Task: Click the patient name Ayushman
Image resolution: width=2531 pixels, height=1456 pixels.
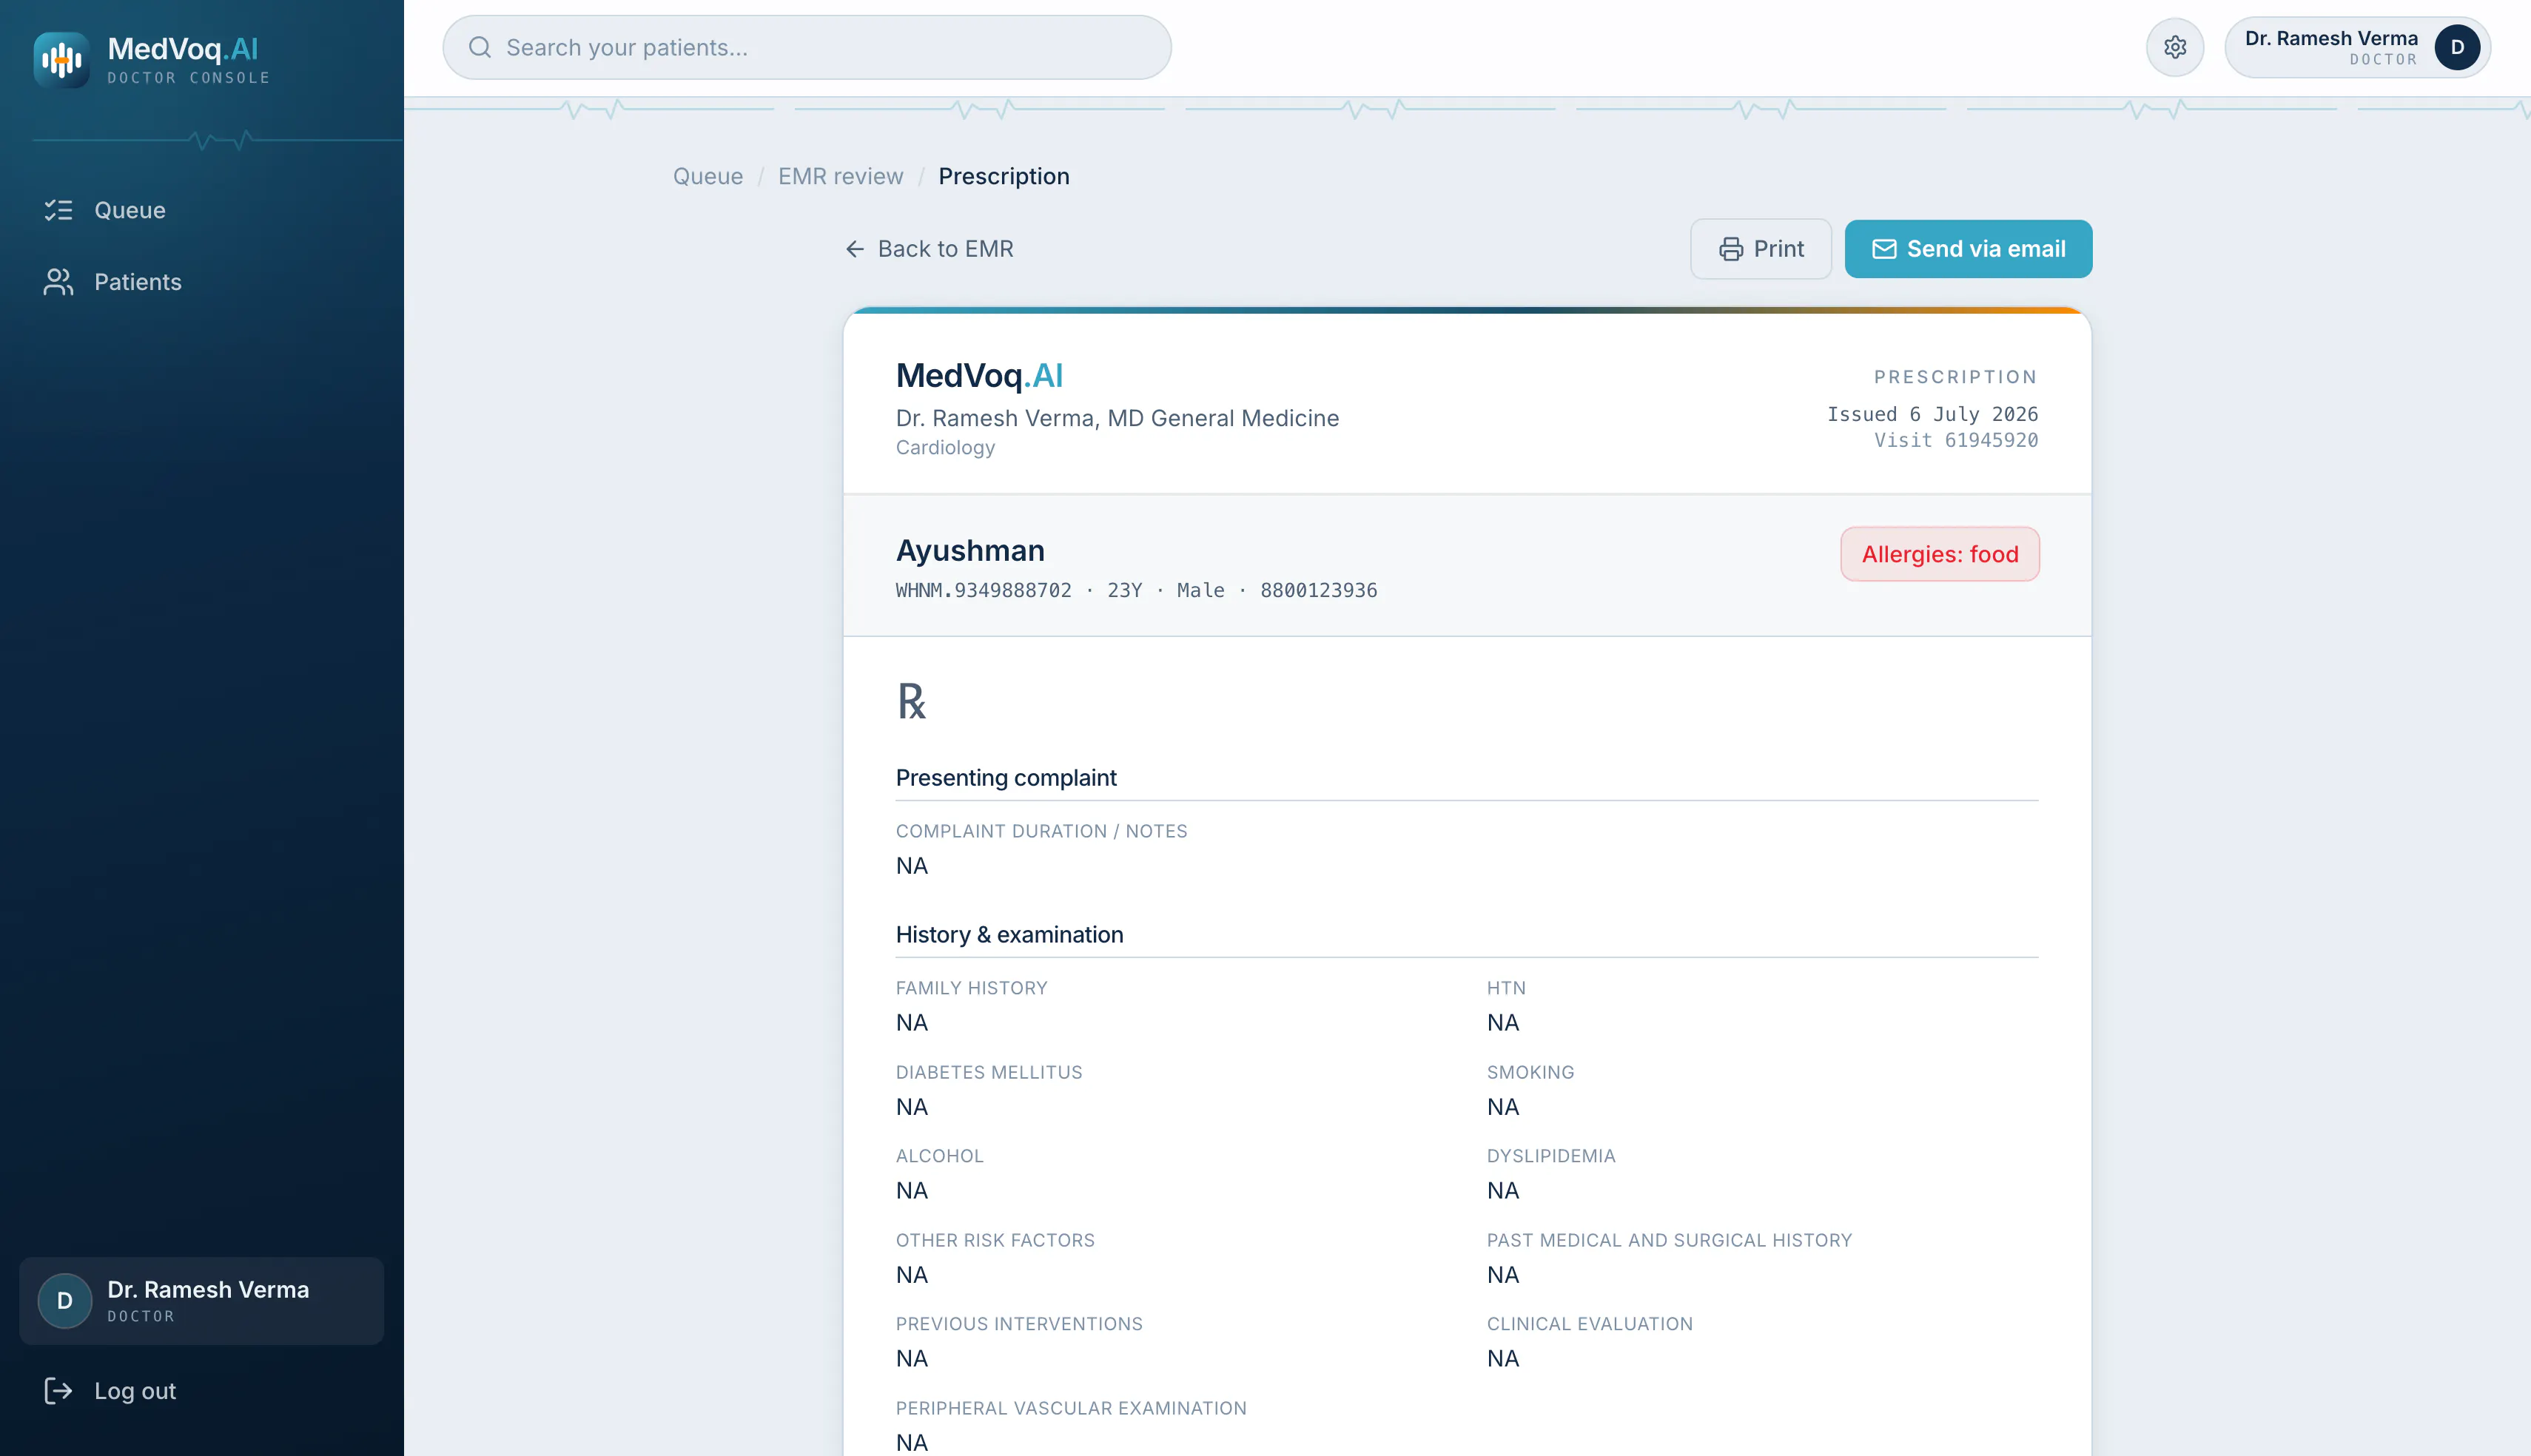Action: coord(970,550)
